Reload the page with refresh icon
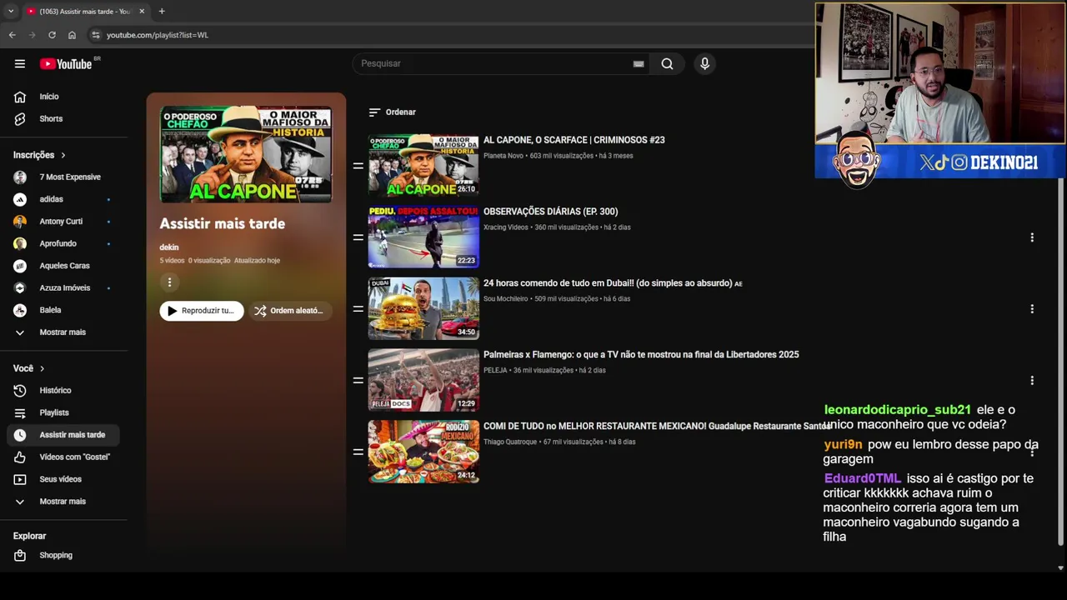 click(x=52, y=35)
